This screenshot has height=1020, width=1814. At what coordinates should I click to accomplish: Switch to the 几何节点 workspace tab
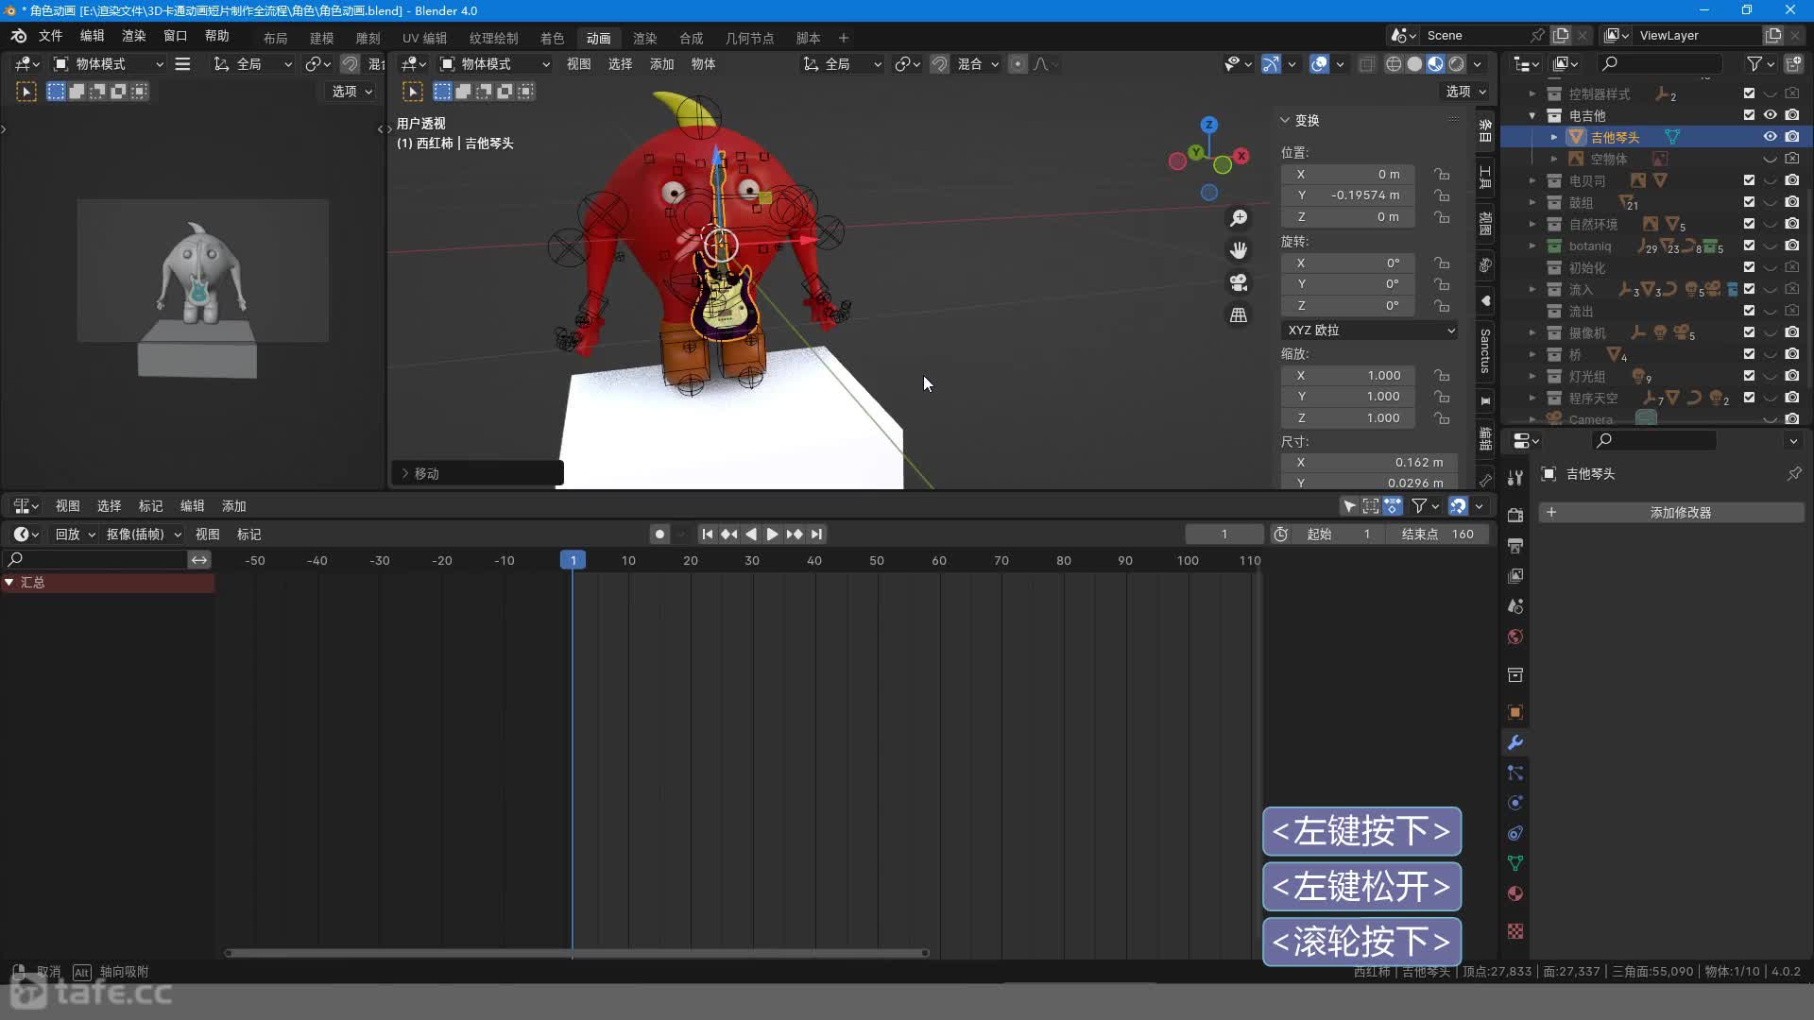click(749, 38)
